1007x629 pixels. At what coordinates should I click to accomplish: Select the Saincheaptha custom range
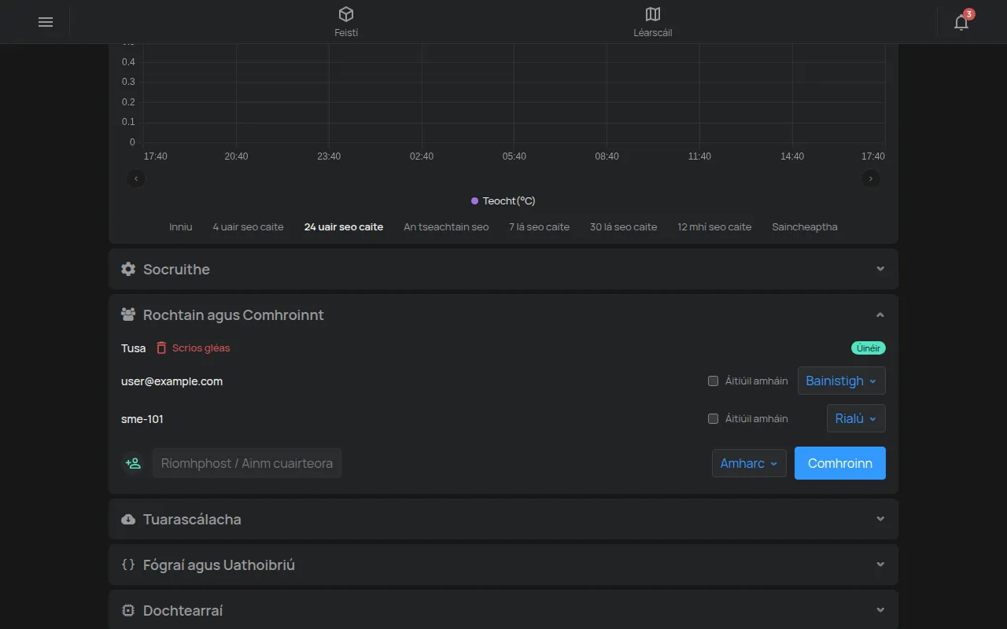805,227
